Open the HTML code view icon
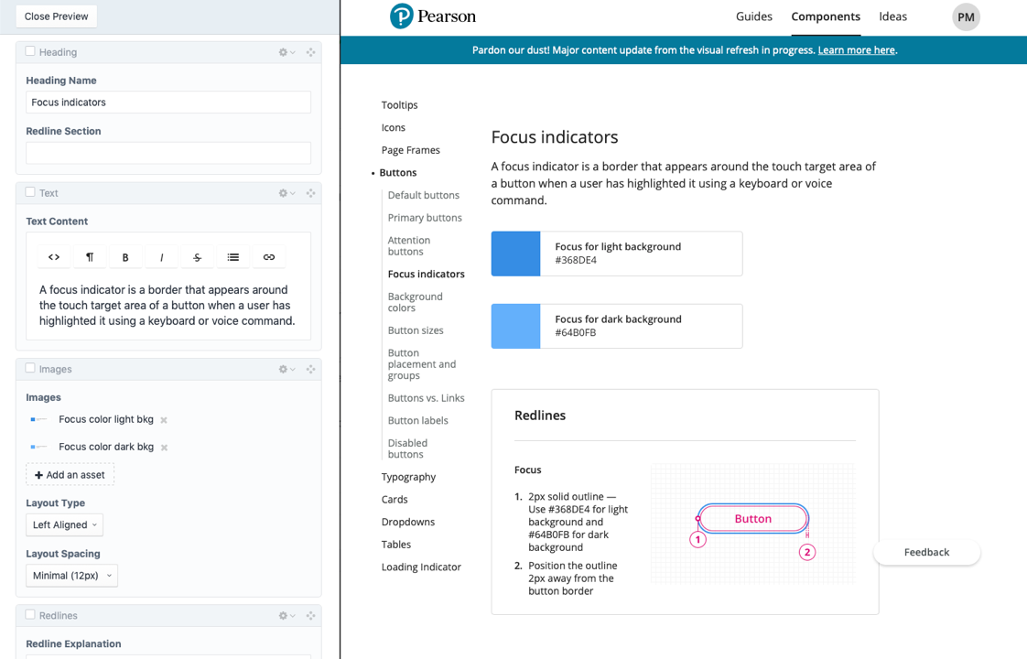This screenshot has height=659, width=1027. (x=54, y=257)
